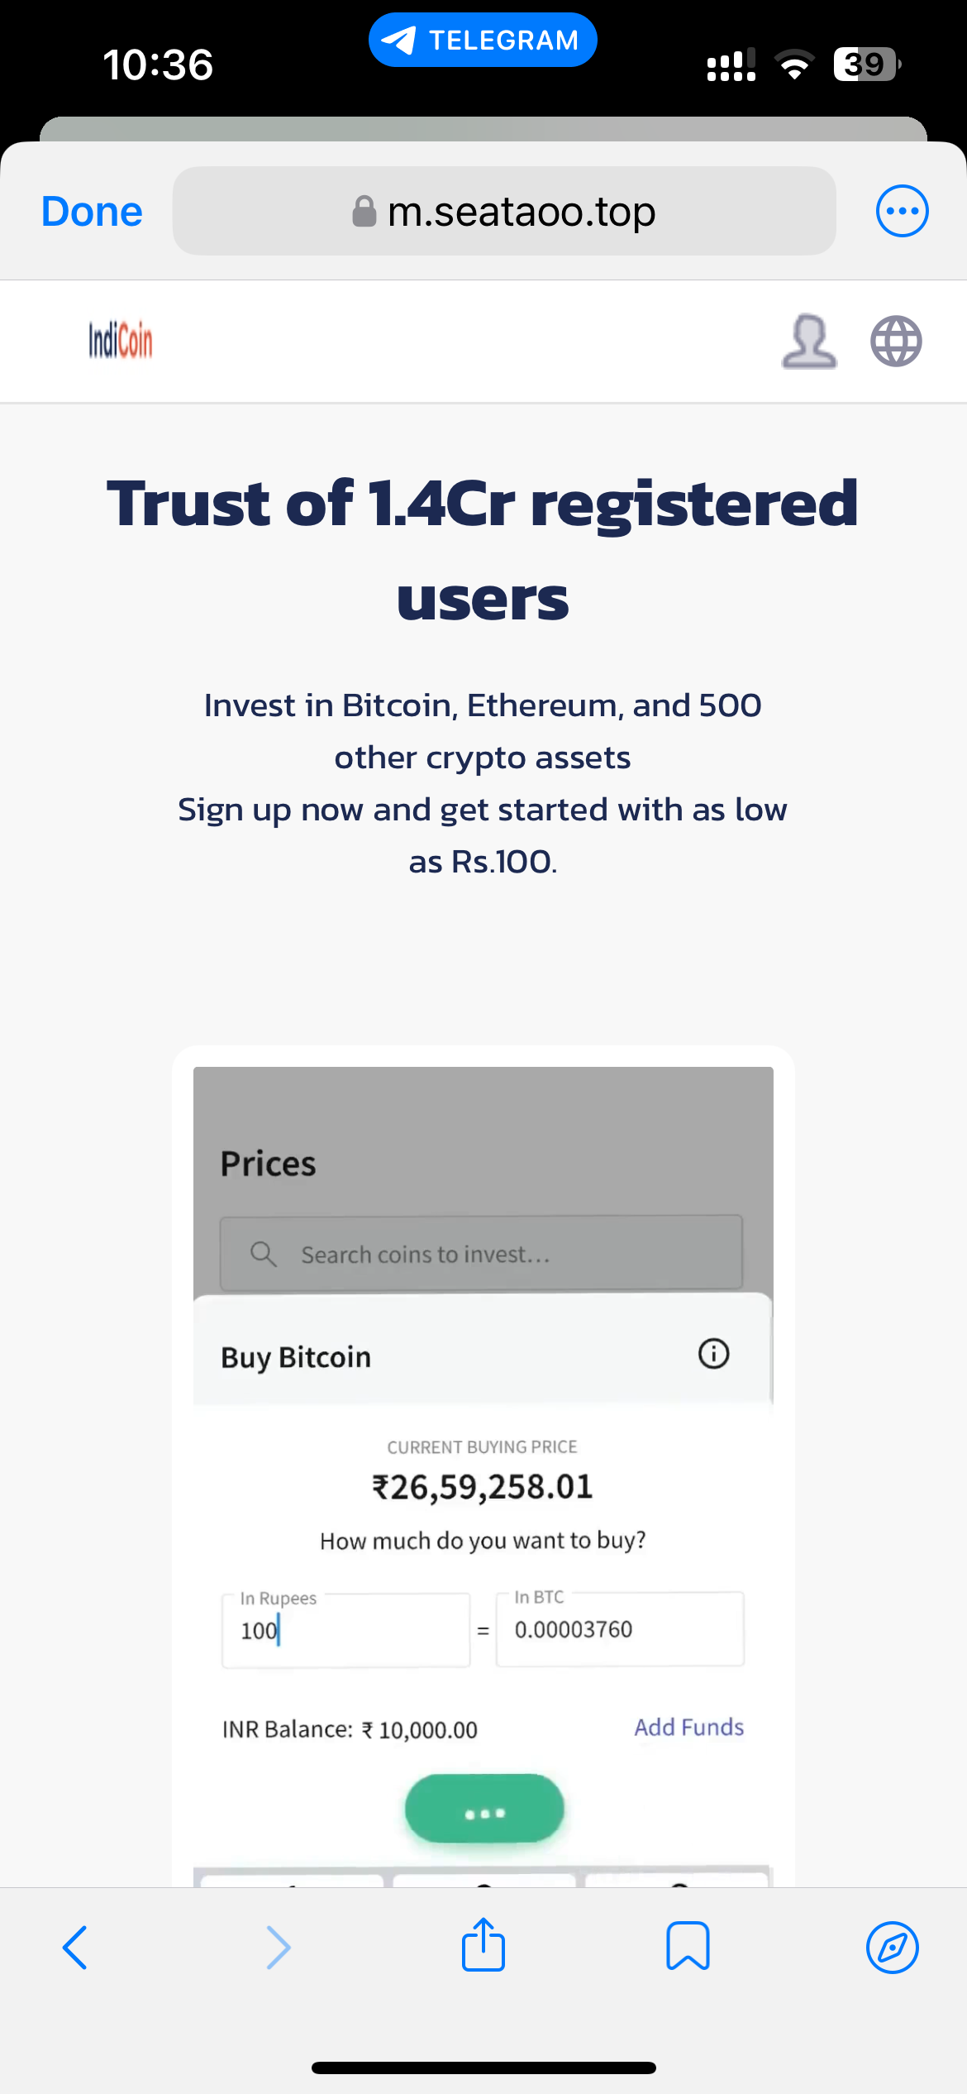Open the globe language selector
The width and height of the screenshot is (967, 2094).
click(x=896, y=341)
